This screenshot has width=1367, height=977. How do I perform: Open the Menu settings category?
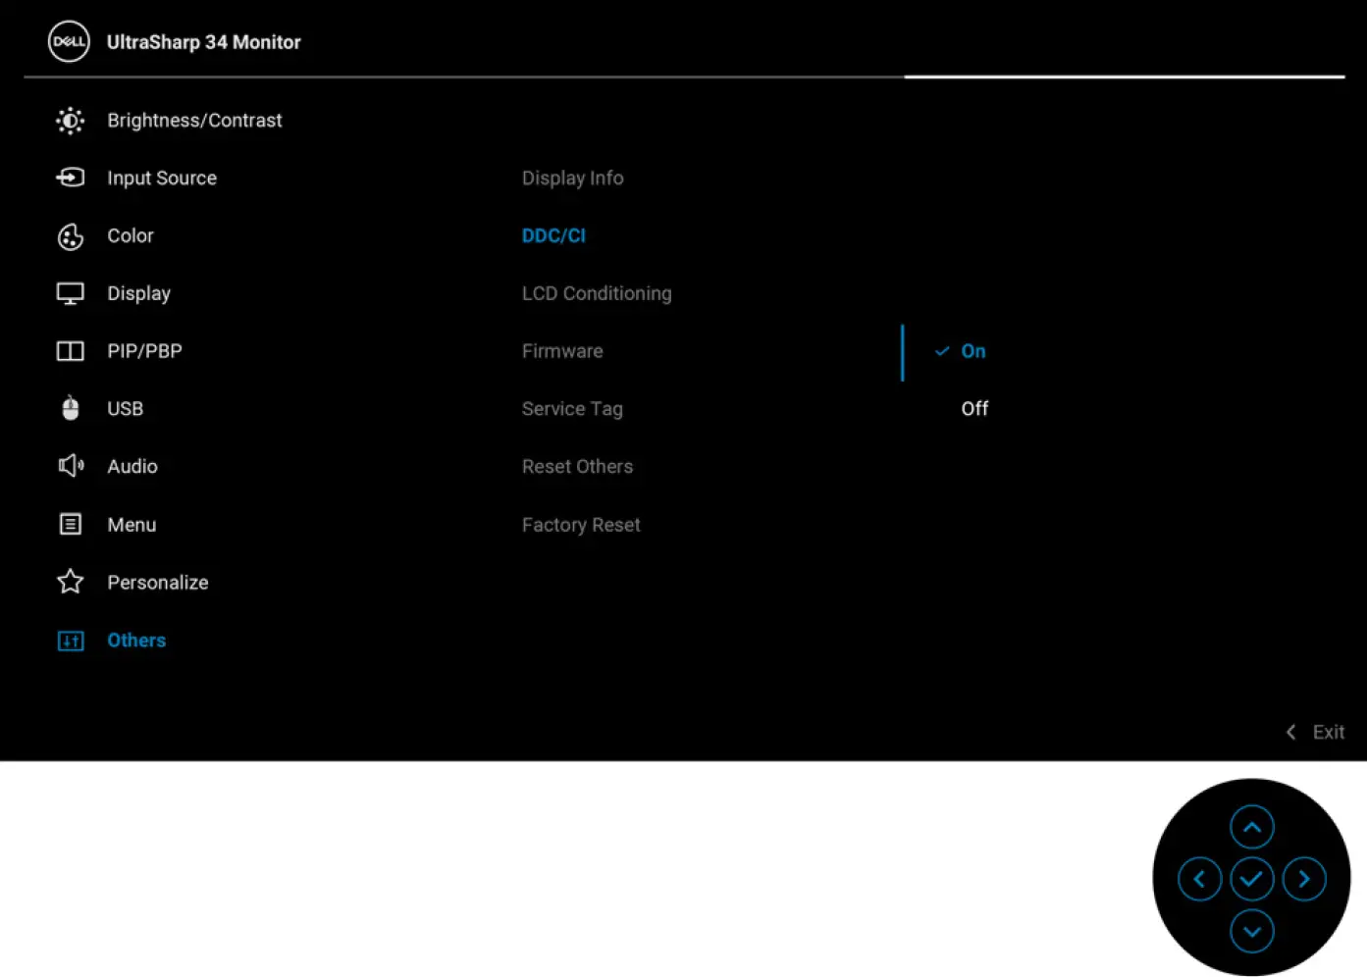coord(131,525)
